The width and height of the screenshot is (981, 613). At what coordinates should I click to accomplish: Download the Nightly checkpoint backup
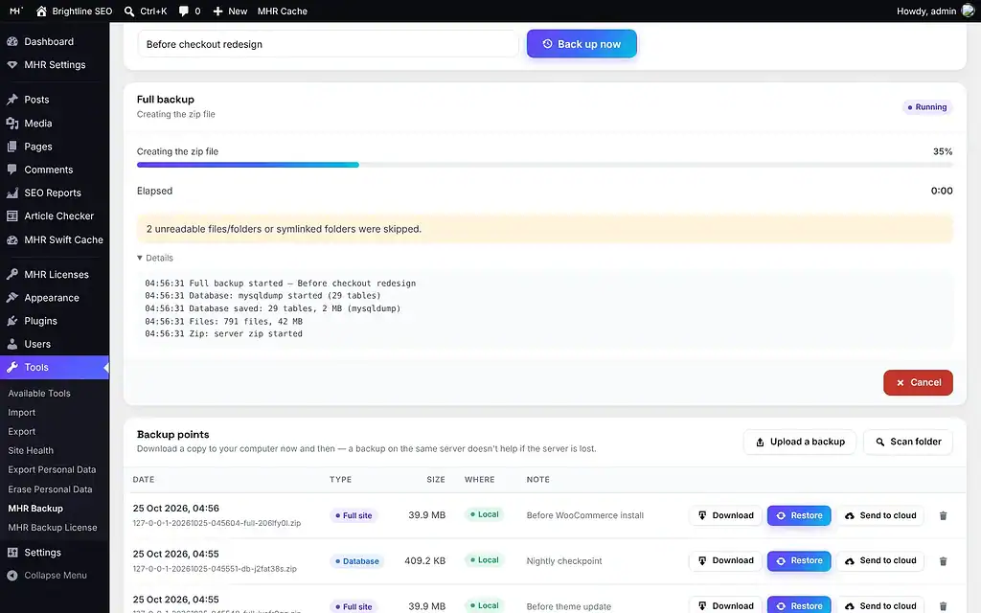pos(725,560)
